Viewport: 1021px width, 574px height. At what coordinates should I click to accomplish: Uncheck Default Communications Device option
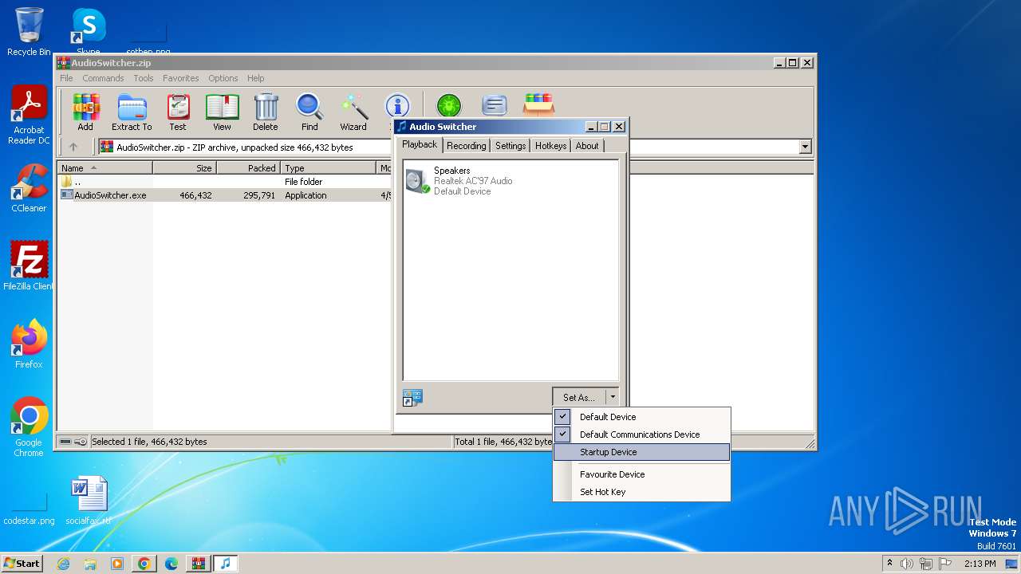point(641,434)
